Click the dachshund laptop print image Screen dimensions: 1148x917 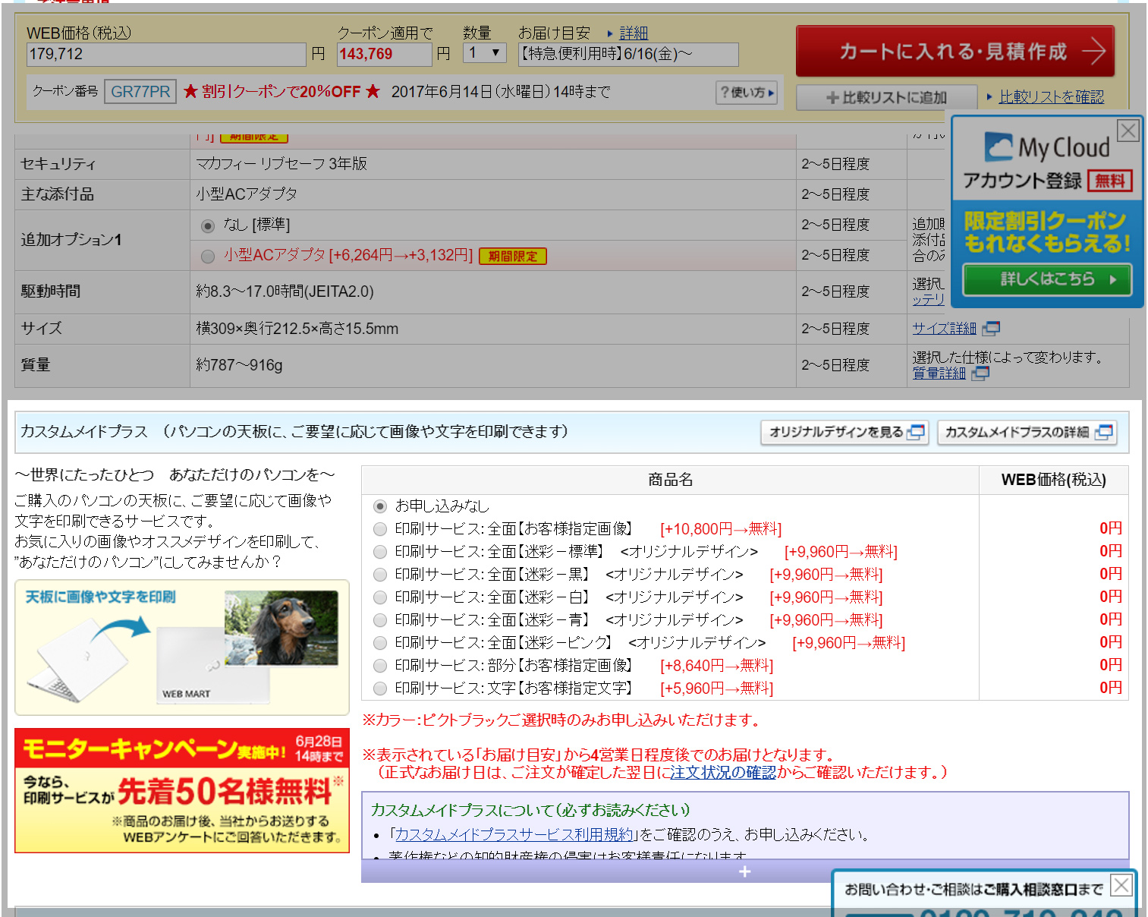pyautogui.click(x=281, y=628)
